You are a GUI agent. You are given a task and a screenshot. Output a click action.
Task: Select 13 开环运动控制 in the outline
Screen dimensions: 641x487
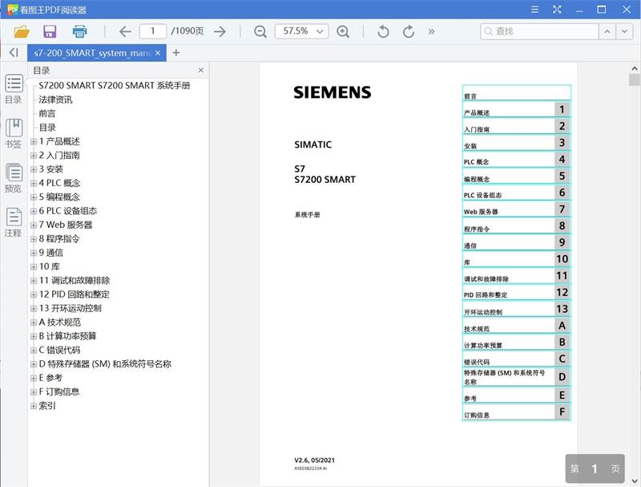(x=70, y=308)
